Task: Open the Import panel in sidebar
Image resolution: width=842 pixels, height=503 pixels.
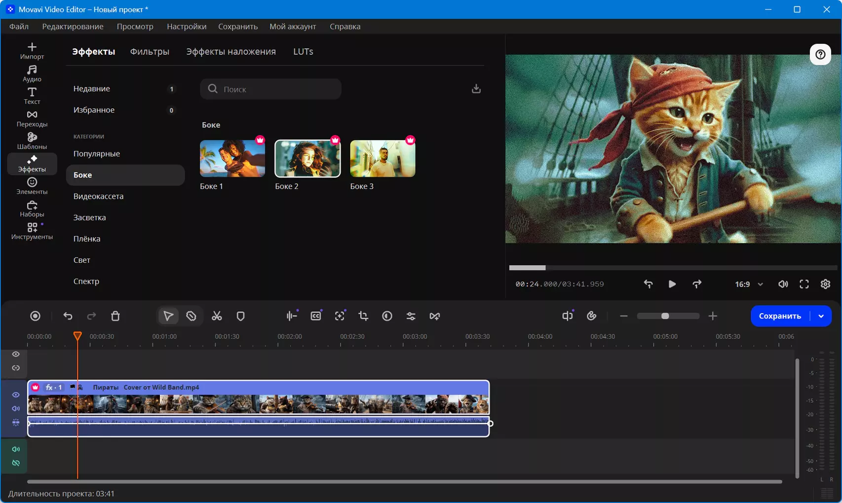Action: coord(32,51)
